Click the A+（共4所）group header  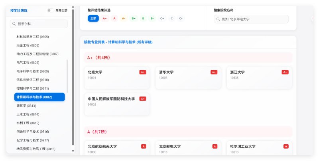click(188, 57)
